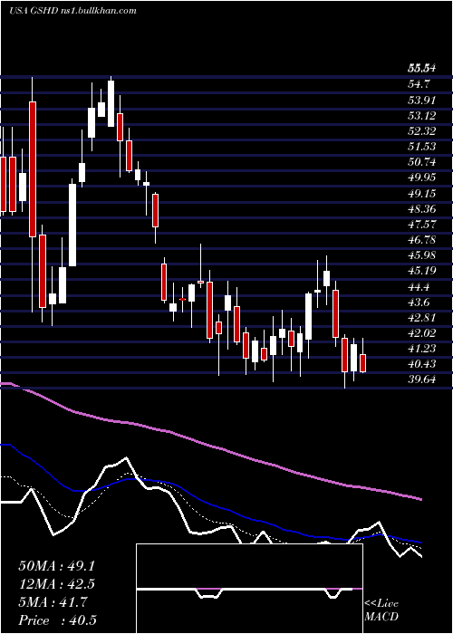Viewport: 453px width, 634px height.
Task: Click the 48.36 price level label
Action: click(x=422, y=209)
